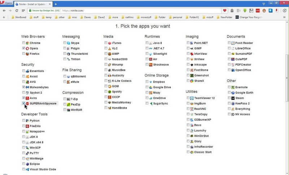Click the Visual Studio Code icon
Screen dimensions: 289x175
27,170
